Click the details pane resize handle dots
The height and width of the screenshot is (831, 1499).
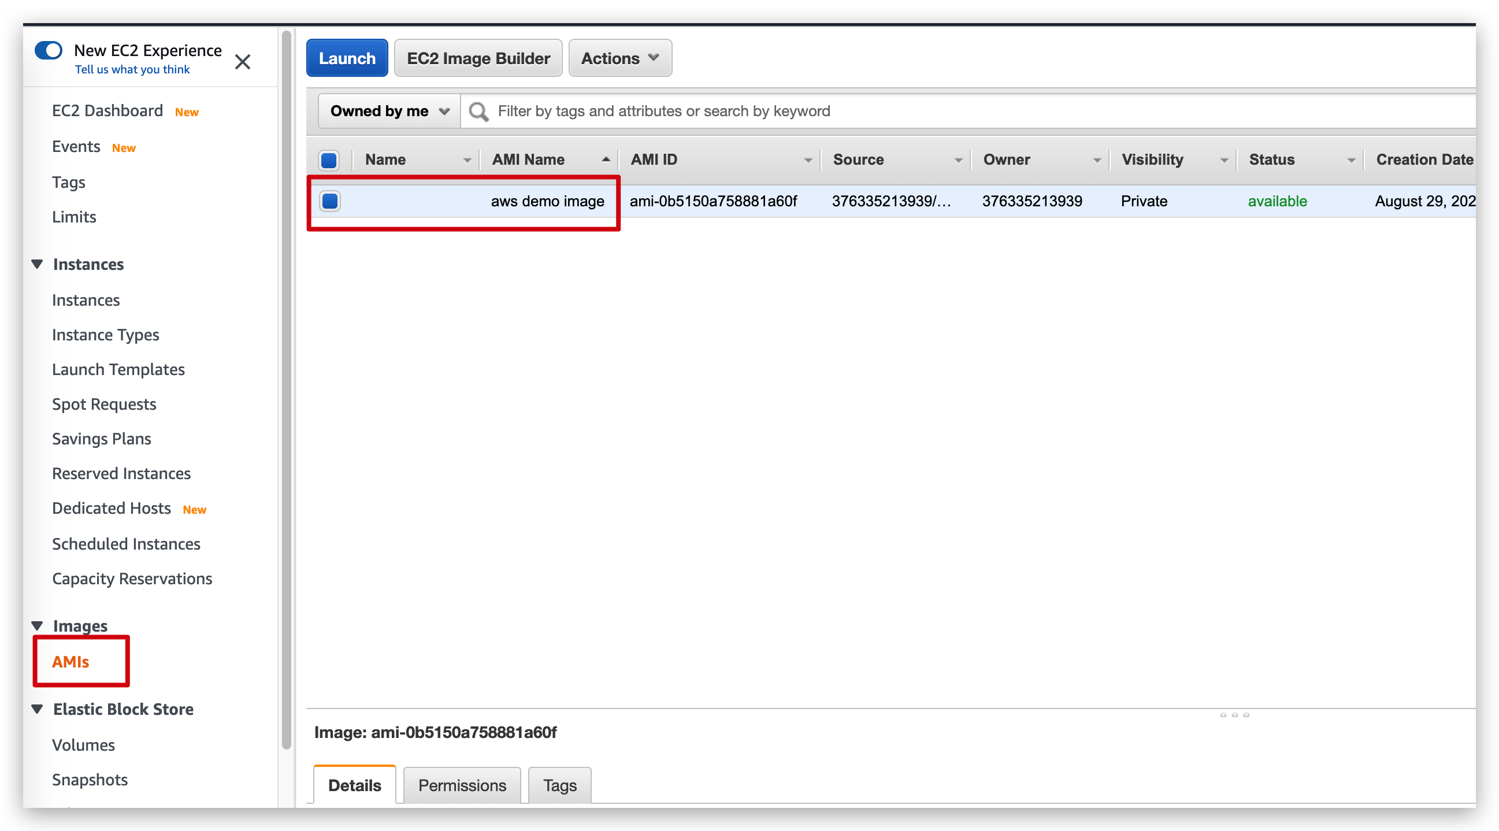(1234, 715)
